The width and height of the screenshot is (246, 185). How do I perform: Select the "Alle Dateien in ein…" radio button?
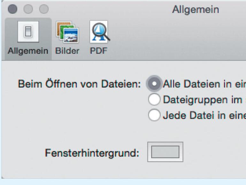[154, 84]
